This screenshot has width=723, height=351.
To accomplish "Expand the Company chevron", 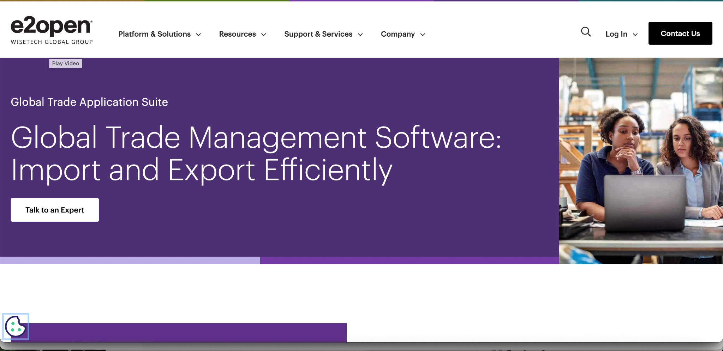I will [x=423, y=35].
